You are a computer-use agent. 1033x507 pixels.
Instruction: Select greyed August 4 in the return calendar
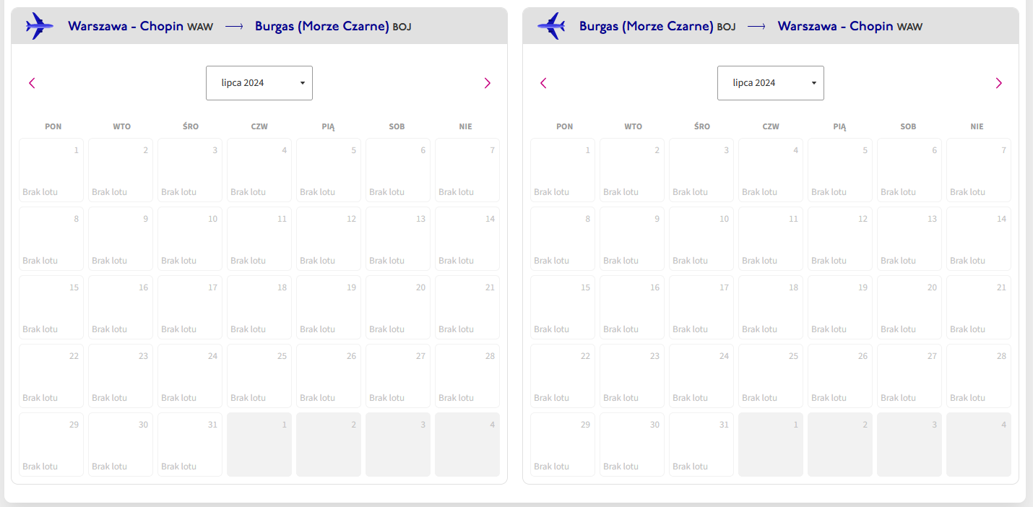click(x=979, y=444)
